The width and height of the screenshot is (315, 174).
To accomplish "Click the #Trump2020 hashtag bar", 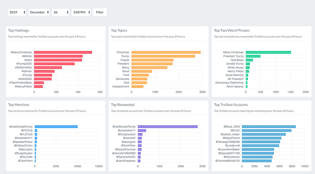I will (54, 64).
